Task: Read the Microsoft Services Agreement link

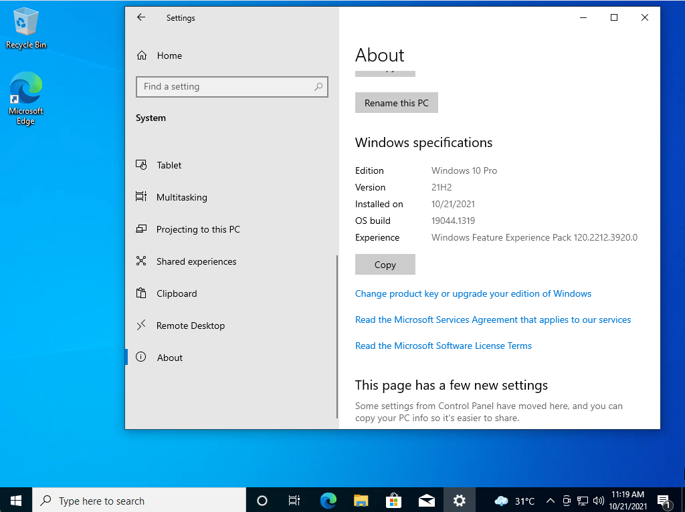Action: (x=493, y=320)
